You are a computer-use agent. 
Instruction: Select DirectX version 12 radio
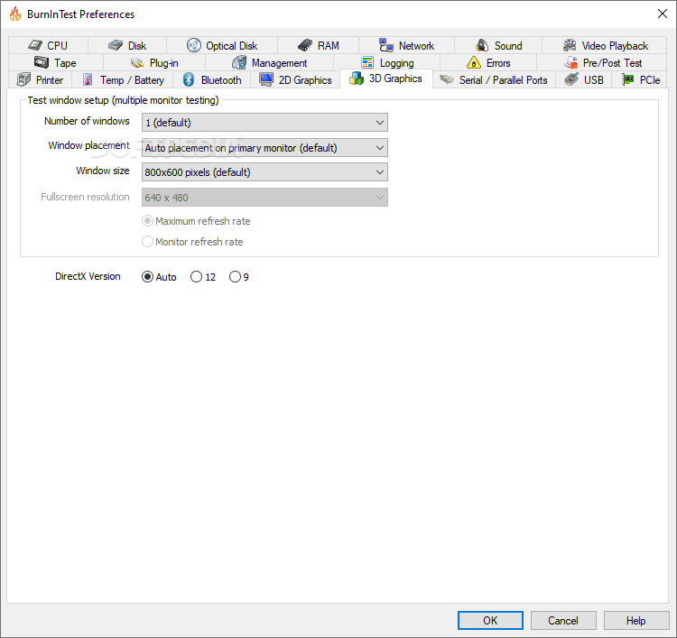[196, 277]
